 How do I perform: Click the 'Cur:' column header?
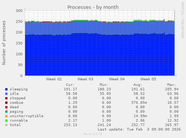click(70, 85)
